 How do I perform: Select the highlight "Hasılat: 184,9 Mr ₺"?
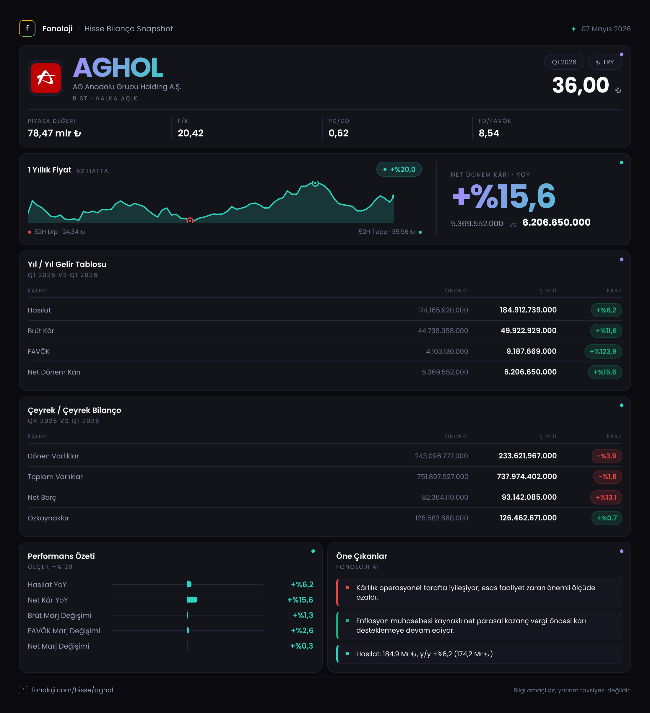479,654
